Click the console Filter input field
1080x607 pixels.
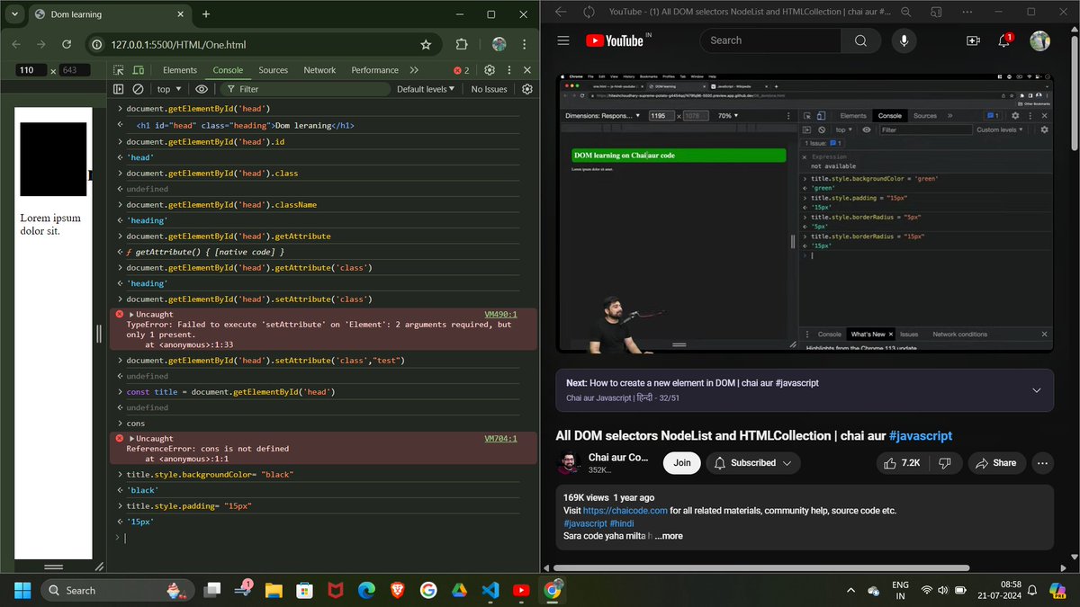point(304,89)
